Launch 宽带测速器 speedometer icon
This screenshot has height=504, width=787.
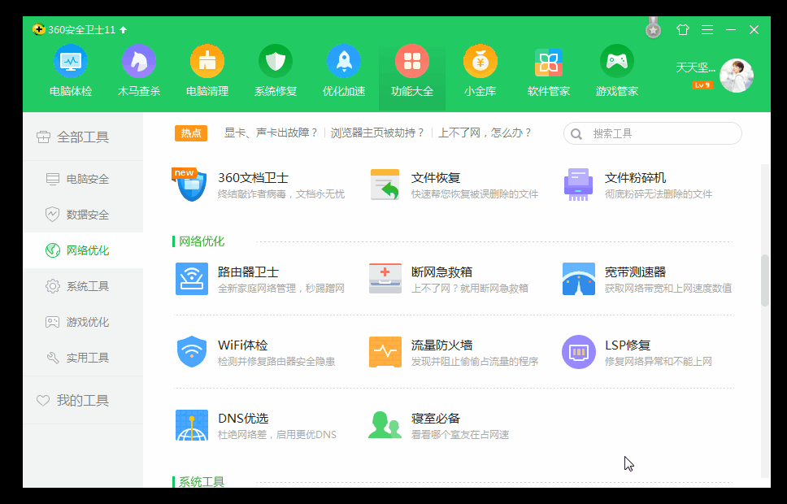pyautogui.click(x=579, y=279)
